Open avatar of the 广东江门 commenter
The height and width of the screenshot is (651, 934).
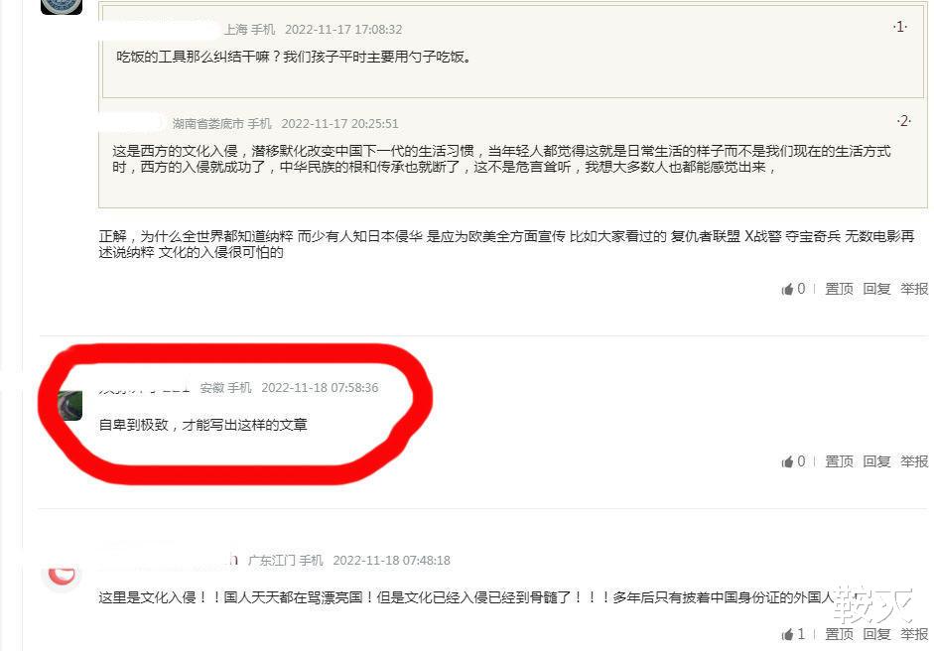tap(61, 576)
